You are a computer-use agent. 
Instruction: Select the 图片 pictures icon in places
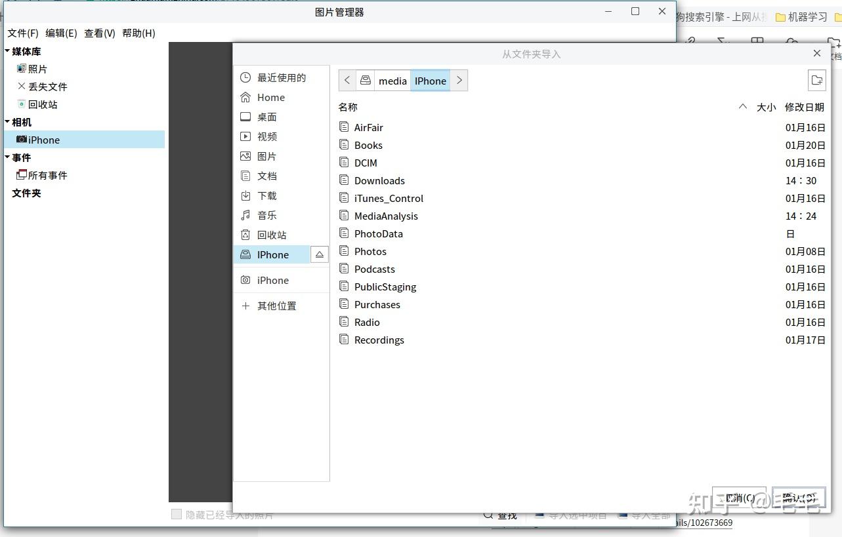click(245, 156)
